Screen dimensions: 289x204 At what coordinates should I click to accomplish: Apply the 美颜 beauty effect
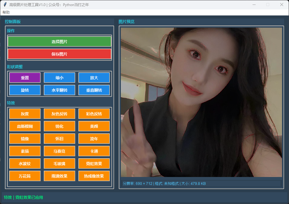94,126
